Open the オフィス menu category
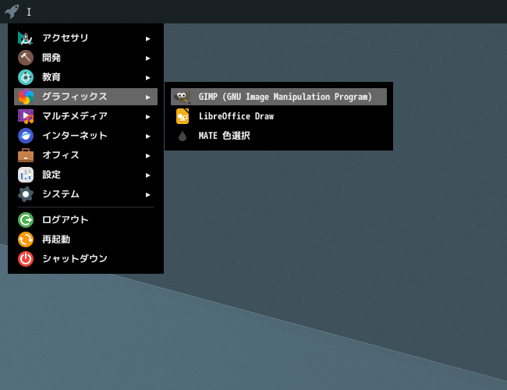The height and width of the screenshot is (390, 507). 86,155
